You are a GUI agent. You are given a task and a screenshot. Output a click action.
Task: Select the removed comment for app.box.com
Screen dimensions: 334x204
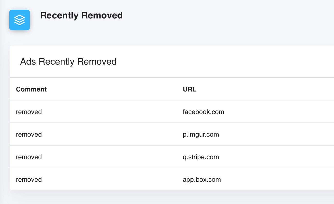click(x=29, y=179)
